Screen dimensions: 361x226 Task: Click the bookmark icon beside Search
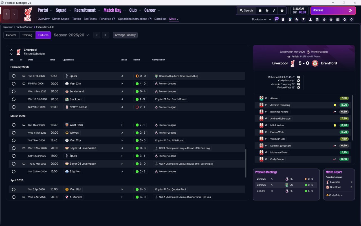(x=260, y=10)
